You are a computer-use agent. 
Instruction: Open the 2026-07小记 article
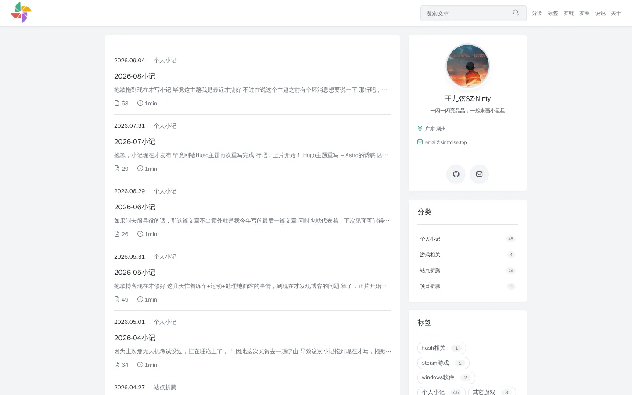[135, 142]
